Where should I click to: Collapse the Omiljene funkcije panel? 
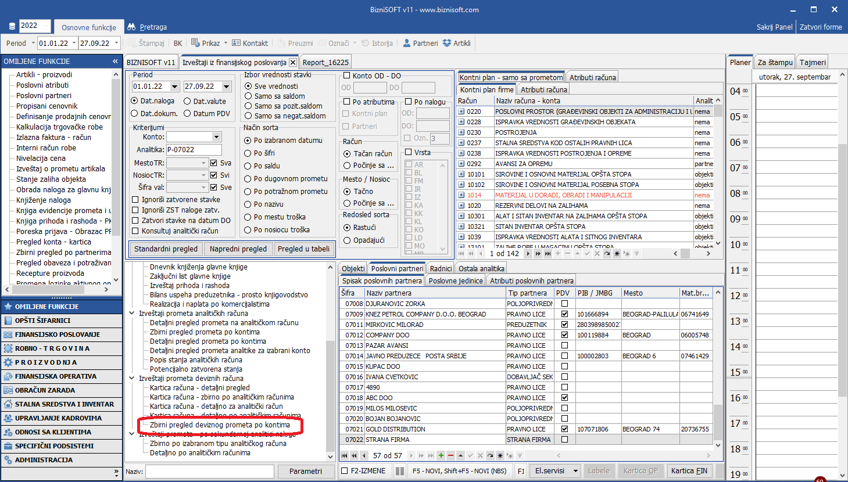pos(115,61)
